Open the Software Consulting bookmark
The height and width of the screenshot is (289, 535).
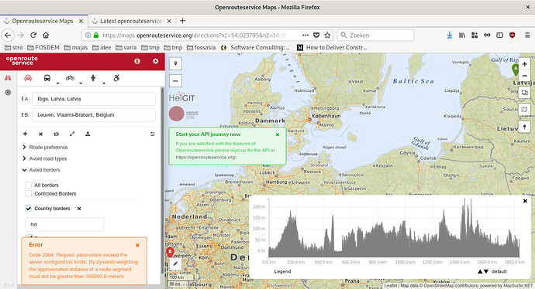tap(255, 48)
